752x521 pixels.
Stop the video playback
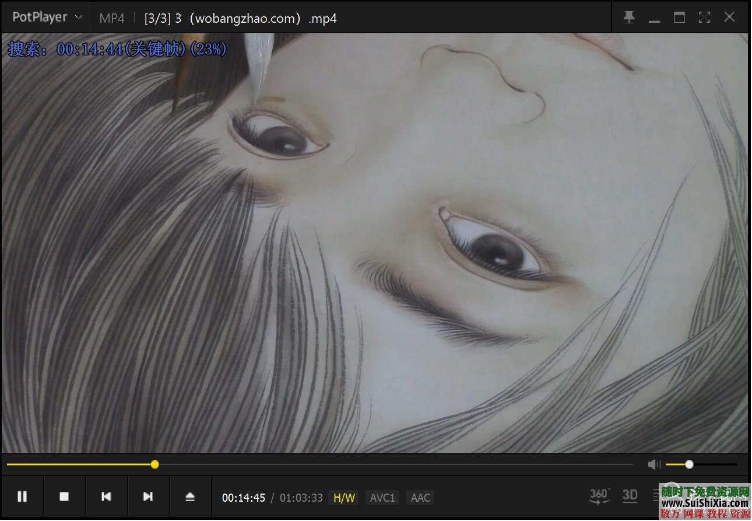coord(64,496)
